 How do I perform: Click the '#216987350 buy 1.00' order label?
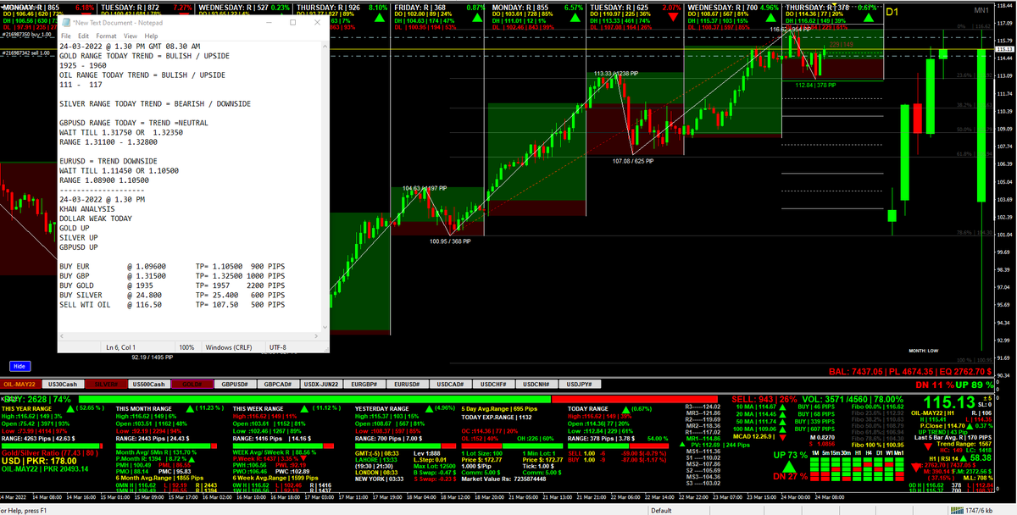pos(28,36)
